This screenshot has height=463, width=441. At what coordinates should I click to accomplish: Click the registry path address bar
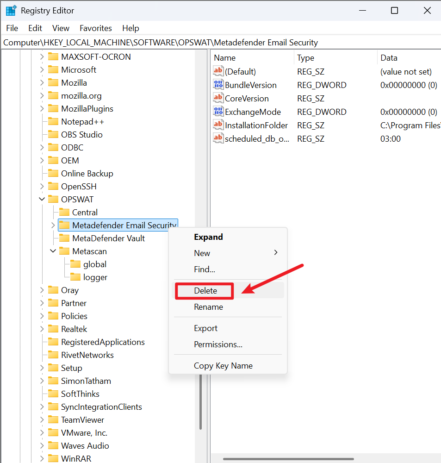[220, 43]
